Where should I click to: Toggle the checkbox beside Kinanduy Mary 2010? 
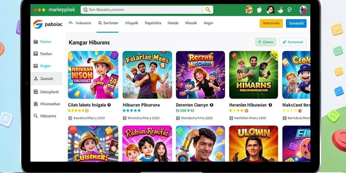125,118
